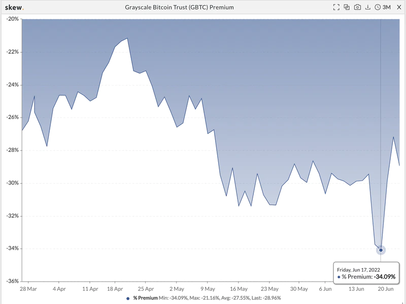Click the 28 Mar x-axis label
The width and height of the screenshot is (406, 304).
28,289
